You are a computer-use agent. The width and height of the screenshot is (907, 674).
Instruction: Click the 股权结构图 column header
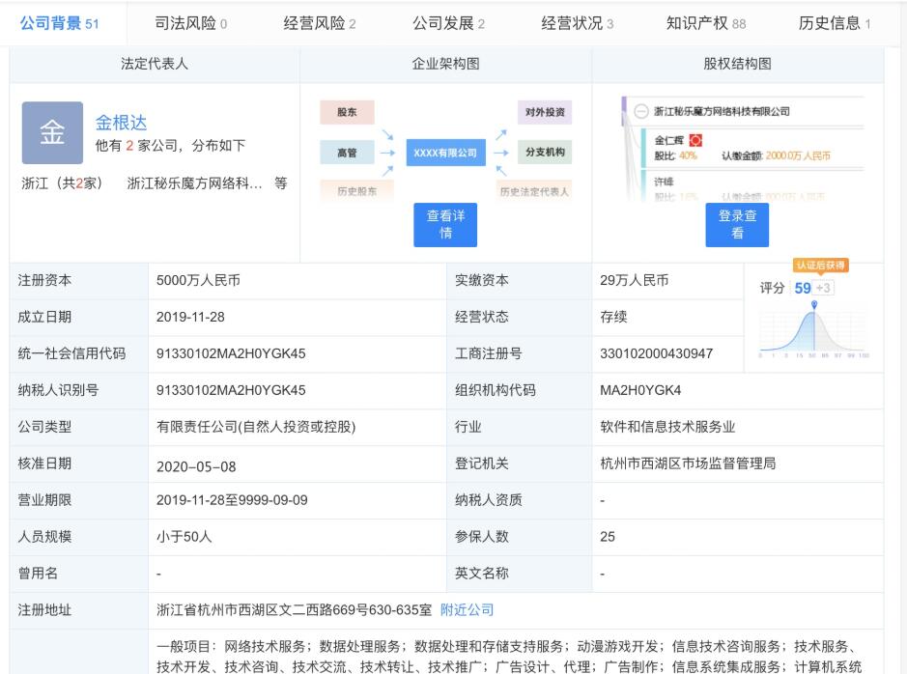pyautogui.click(x=738, y=64)
